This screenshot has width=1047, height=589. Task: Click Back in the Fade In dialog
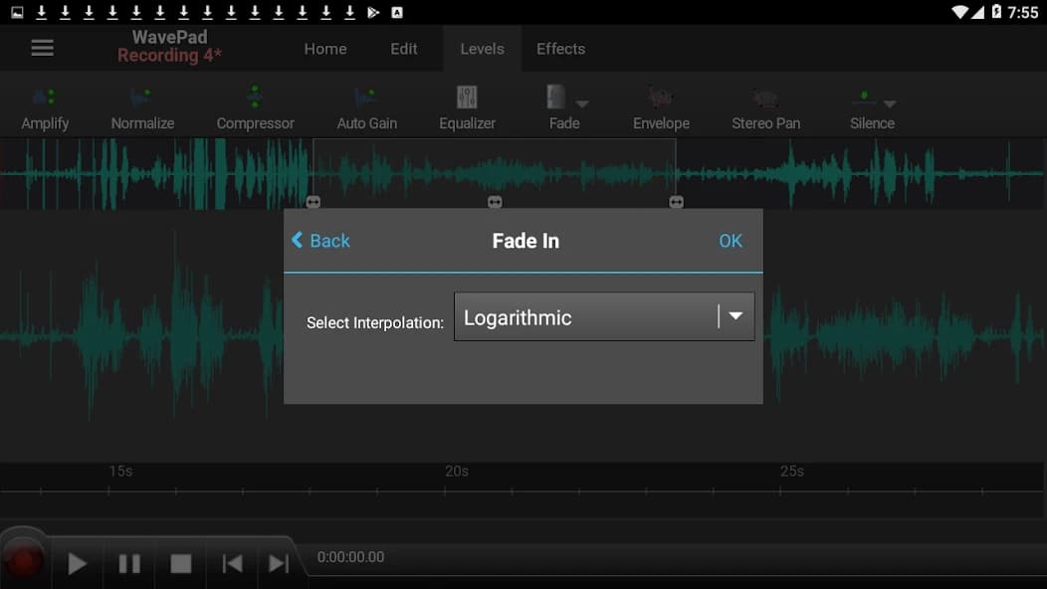[x=320, y=241]
